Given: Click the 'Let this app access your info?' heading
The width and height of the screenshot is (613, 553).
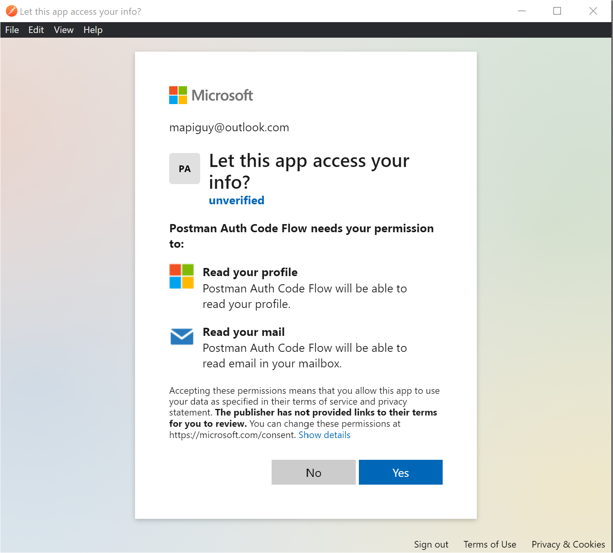Looking at the screenshot, I should click(309, 171).
